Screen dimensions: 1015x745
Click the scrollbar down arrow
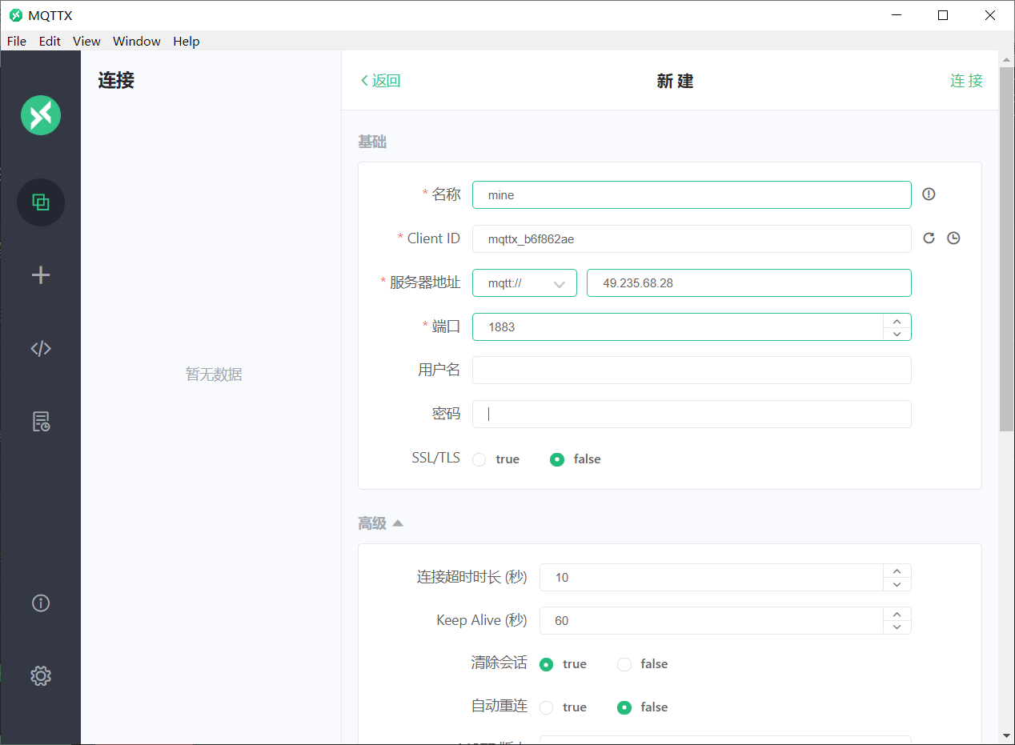click(x=1007, y=735)
